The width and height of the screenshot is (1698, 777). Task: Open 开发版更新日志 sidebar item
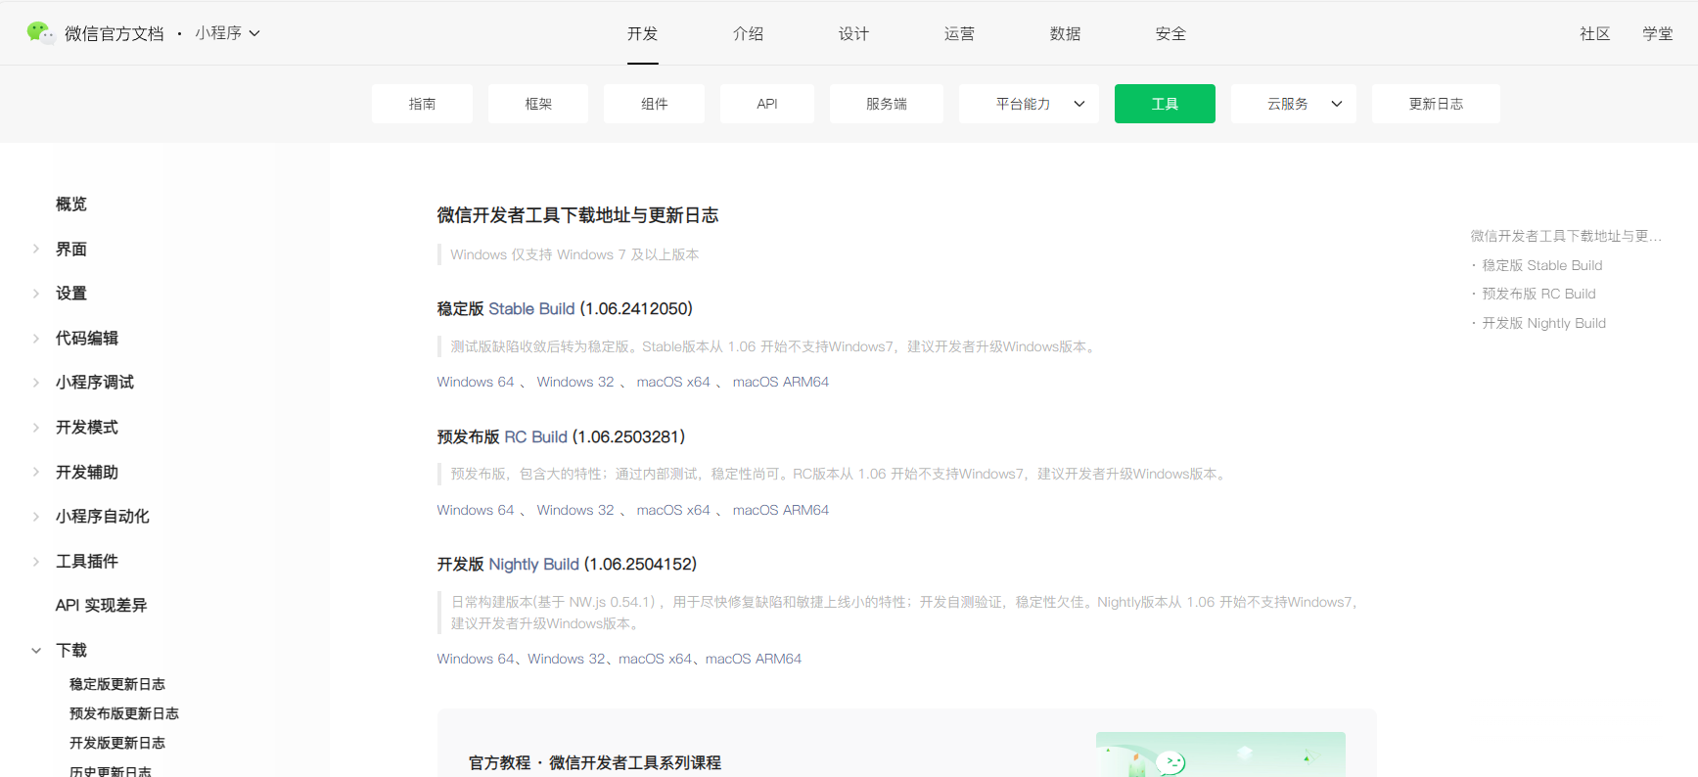117,743
